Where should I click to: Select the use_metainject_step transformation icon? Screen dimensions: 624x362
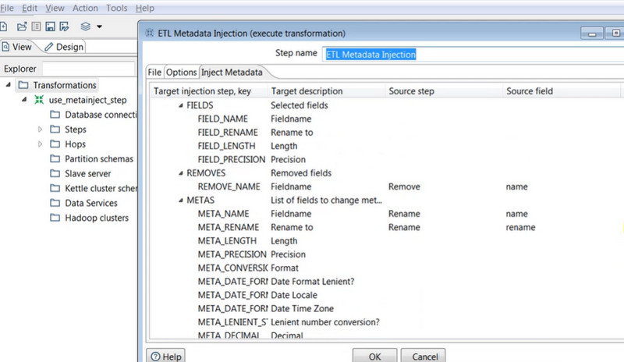(39, 101)
